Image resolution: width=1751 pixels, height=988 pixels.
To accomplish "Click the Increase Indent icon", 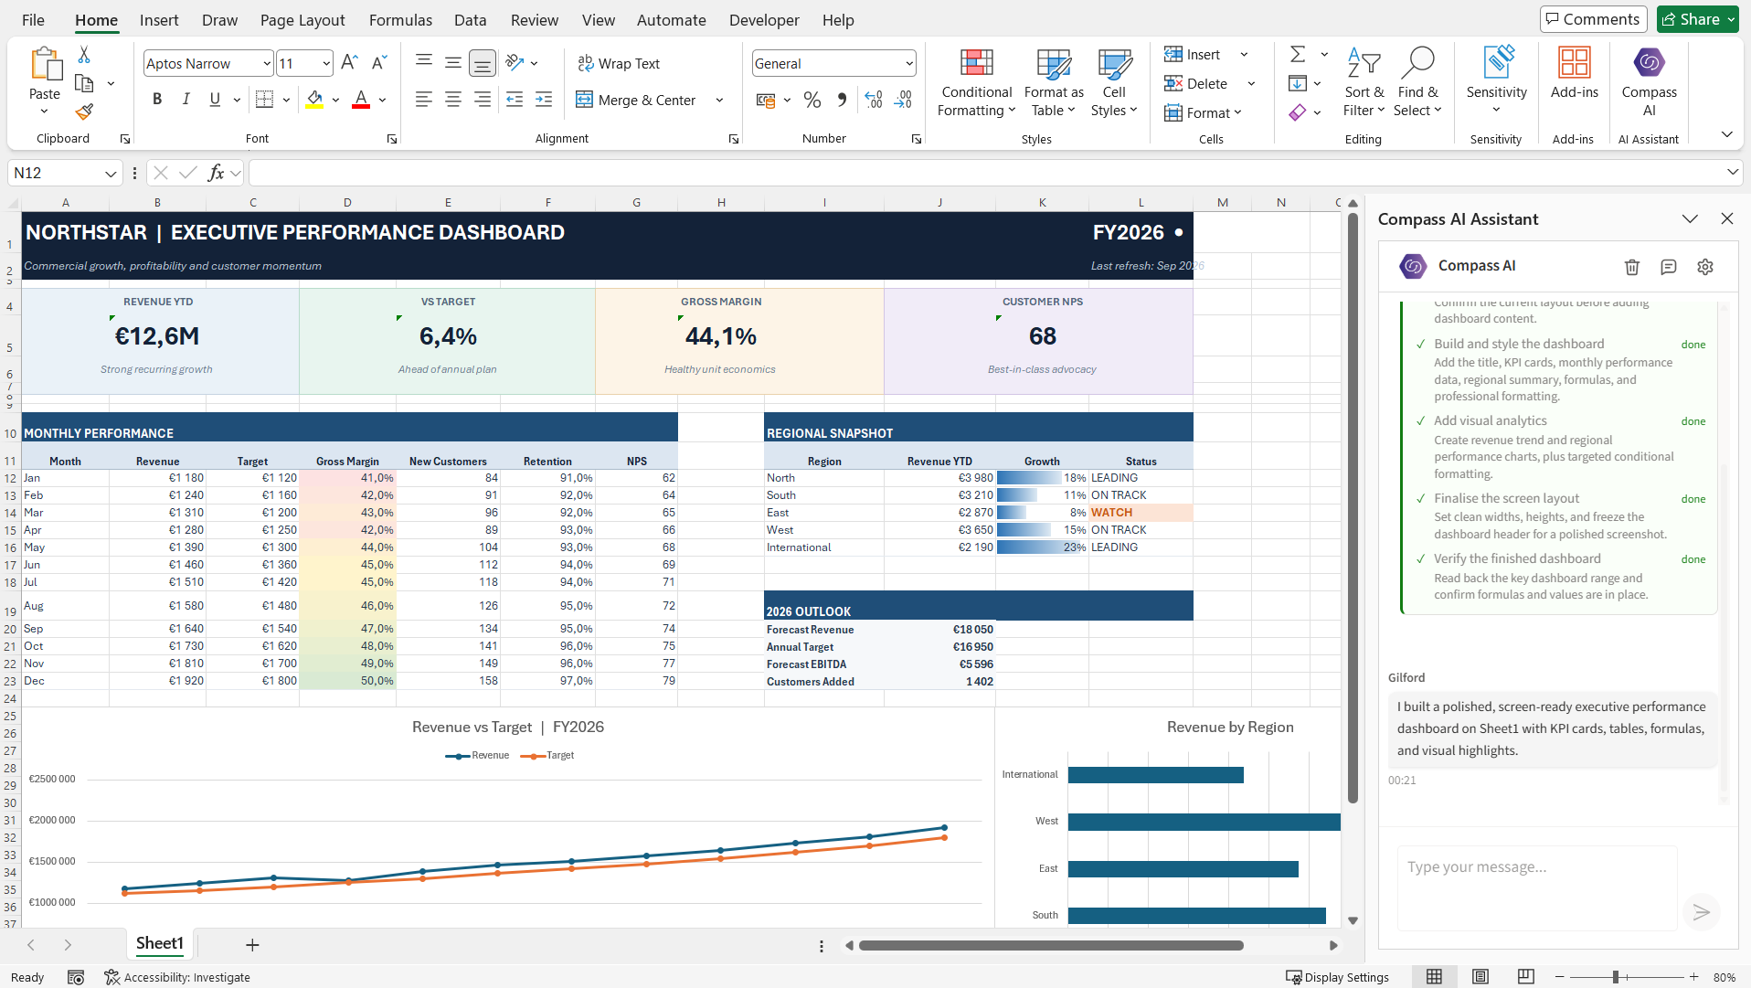I will (x=544, y=100).
